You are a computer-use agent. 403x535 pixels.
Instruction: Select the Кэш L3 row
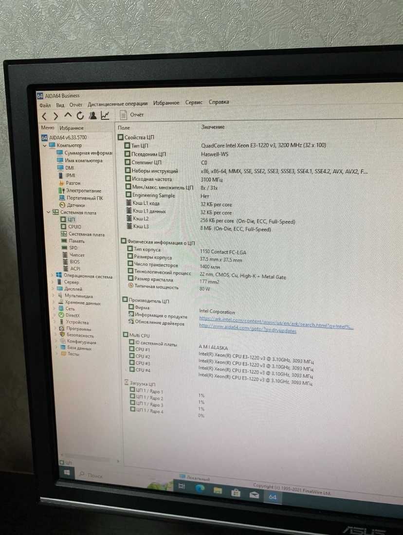click(199, 228)
